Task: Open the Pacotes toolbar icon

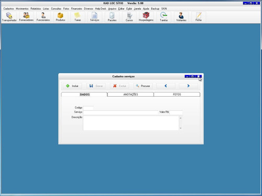Action: tap(112, 17)
